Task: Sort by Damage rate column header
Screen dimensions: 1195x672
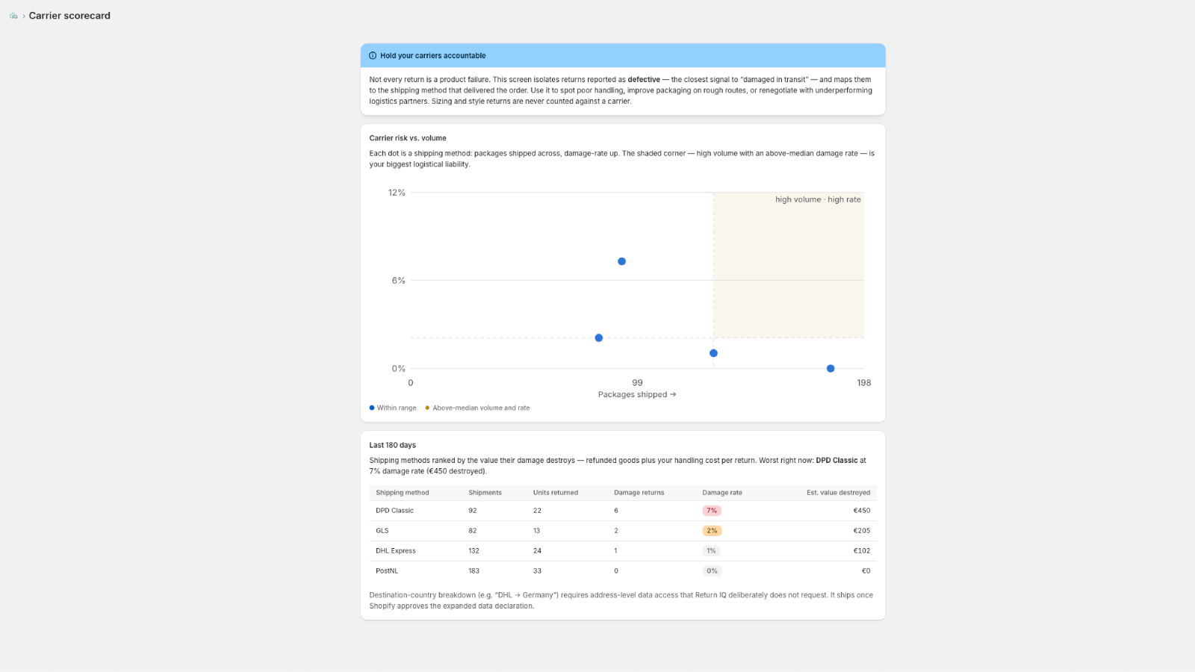Action: [722, 493]
